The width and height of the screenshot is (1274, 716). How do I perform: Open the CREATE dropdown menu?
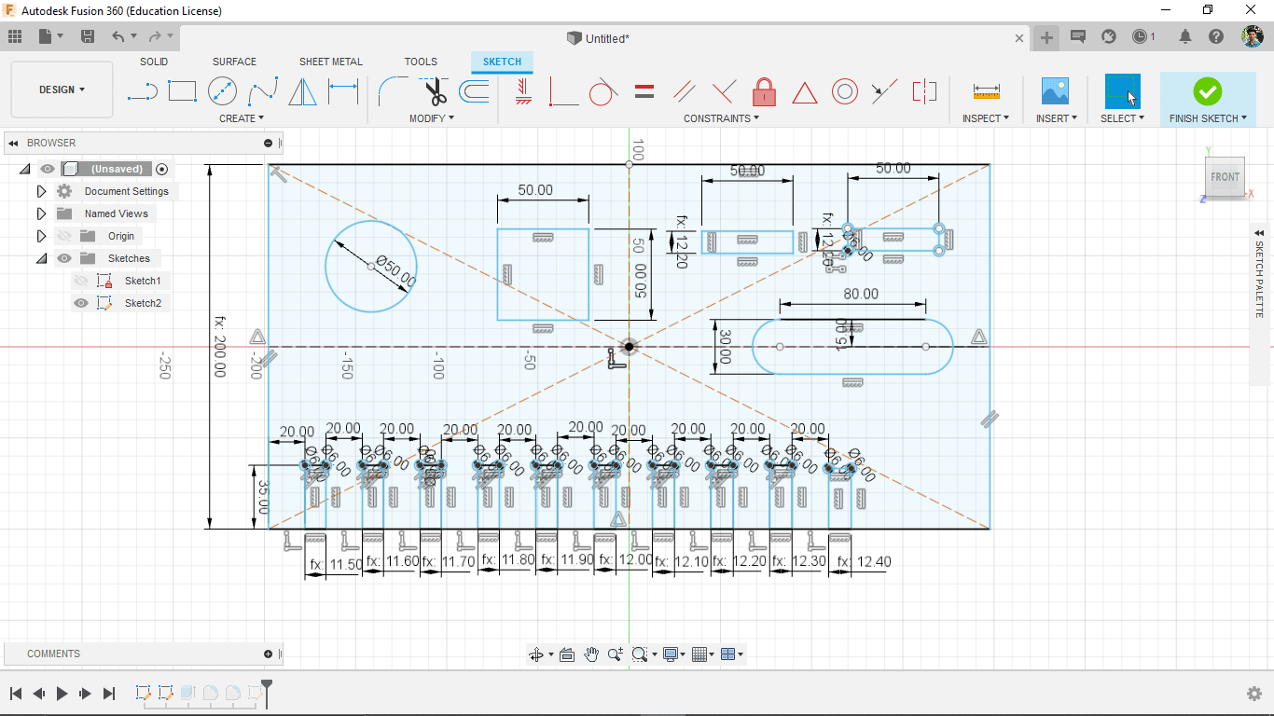coord(242,118)
